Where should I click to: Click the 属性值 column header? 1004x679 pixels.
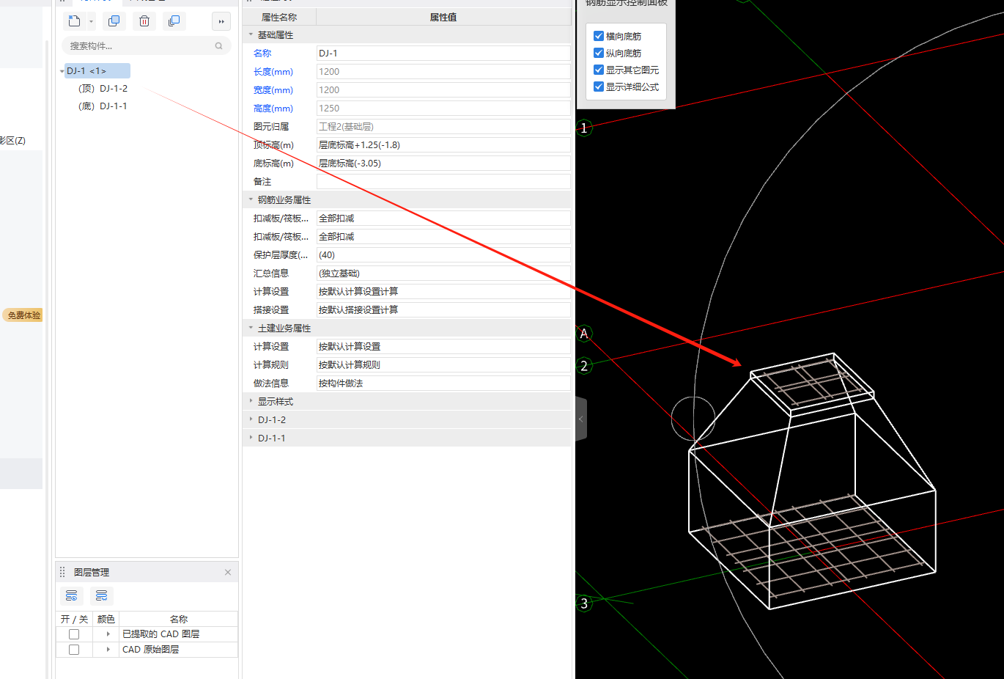(x=443, y=17)
